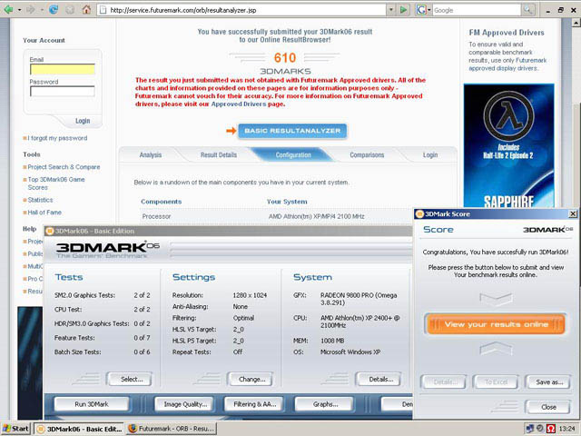Viewport: 581px width, 436px height.
Task: Click the Email input field
Action: tap(62, 69)
